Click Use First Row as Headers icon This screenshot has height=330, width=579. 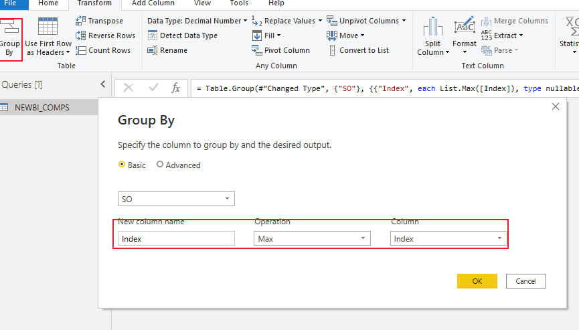tap(48, 27)
